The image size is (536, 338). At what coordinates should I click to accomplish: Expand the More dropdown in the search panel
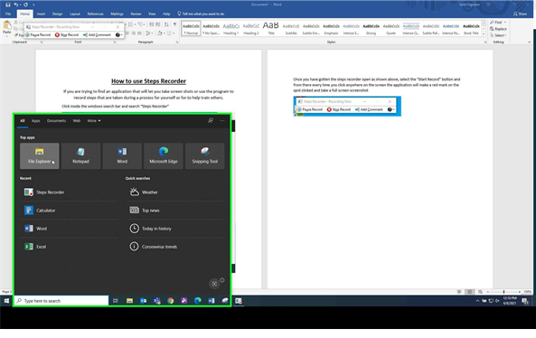point(94,120)
